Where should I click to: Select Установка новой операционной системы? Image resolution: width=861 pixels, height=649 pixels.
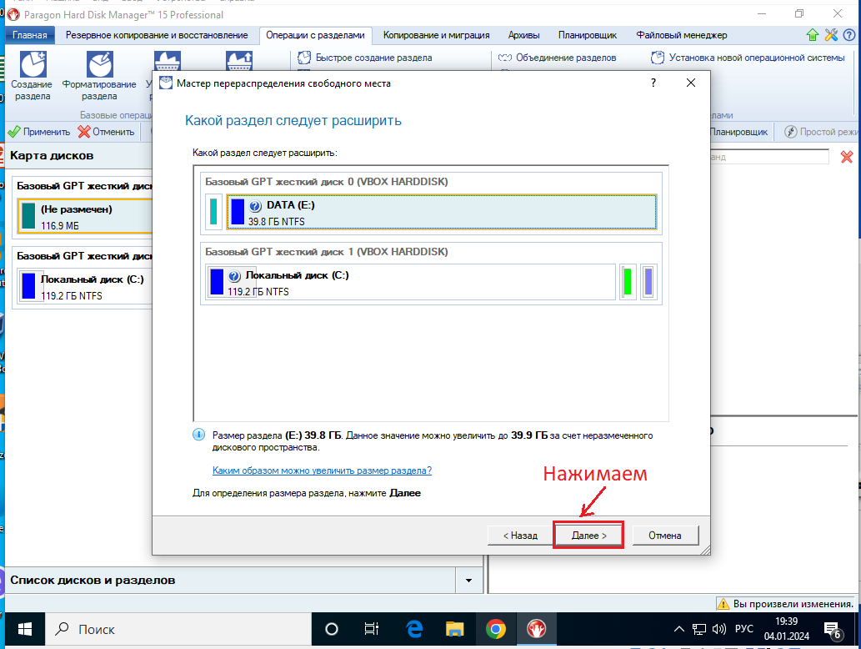pos(748,58)
